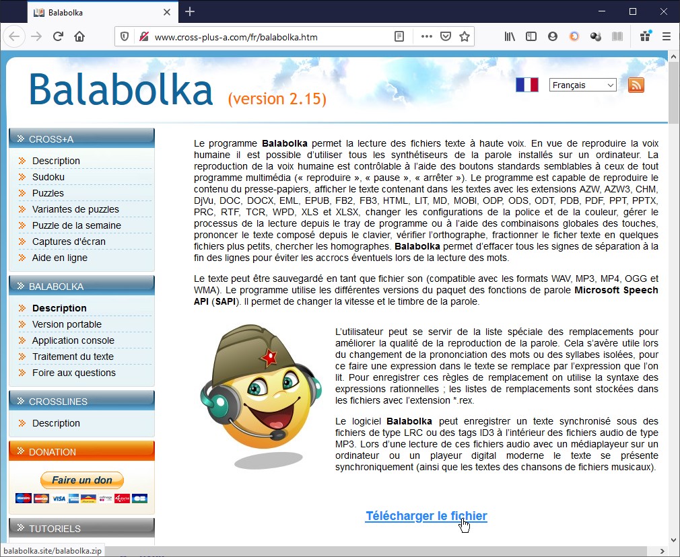The width and height of the screenshot is (680, 557).
Task: Open the Puzzles sidebar link
Action: tap(48, 193)
